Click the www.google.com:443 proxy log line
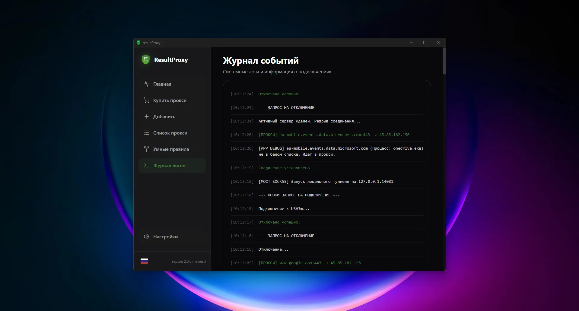Viewport: 579px width, 311px height. 327,263
